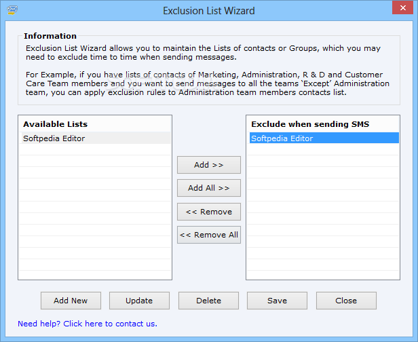Open the 'Need help? Click here to contact us.' link

click(x=88, y=324)
